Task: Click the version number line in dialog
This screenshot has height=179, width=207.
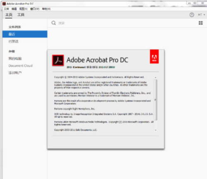Action: pos(91,67)
